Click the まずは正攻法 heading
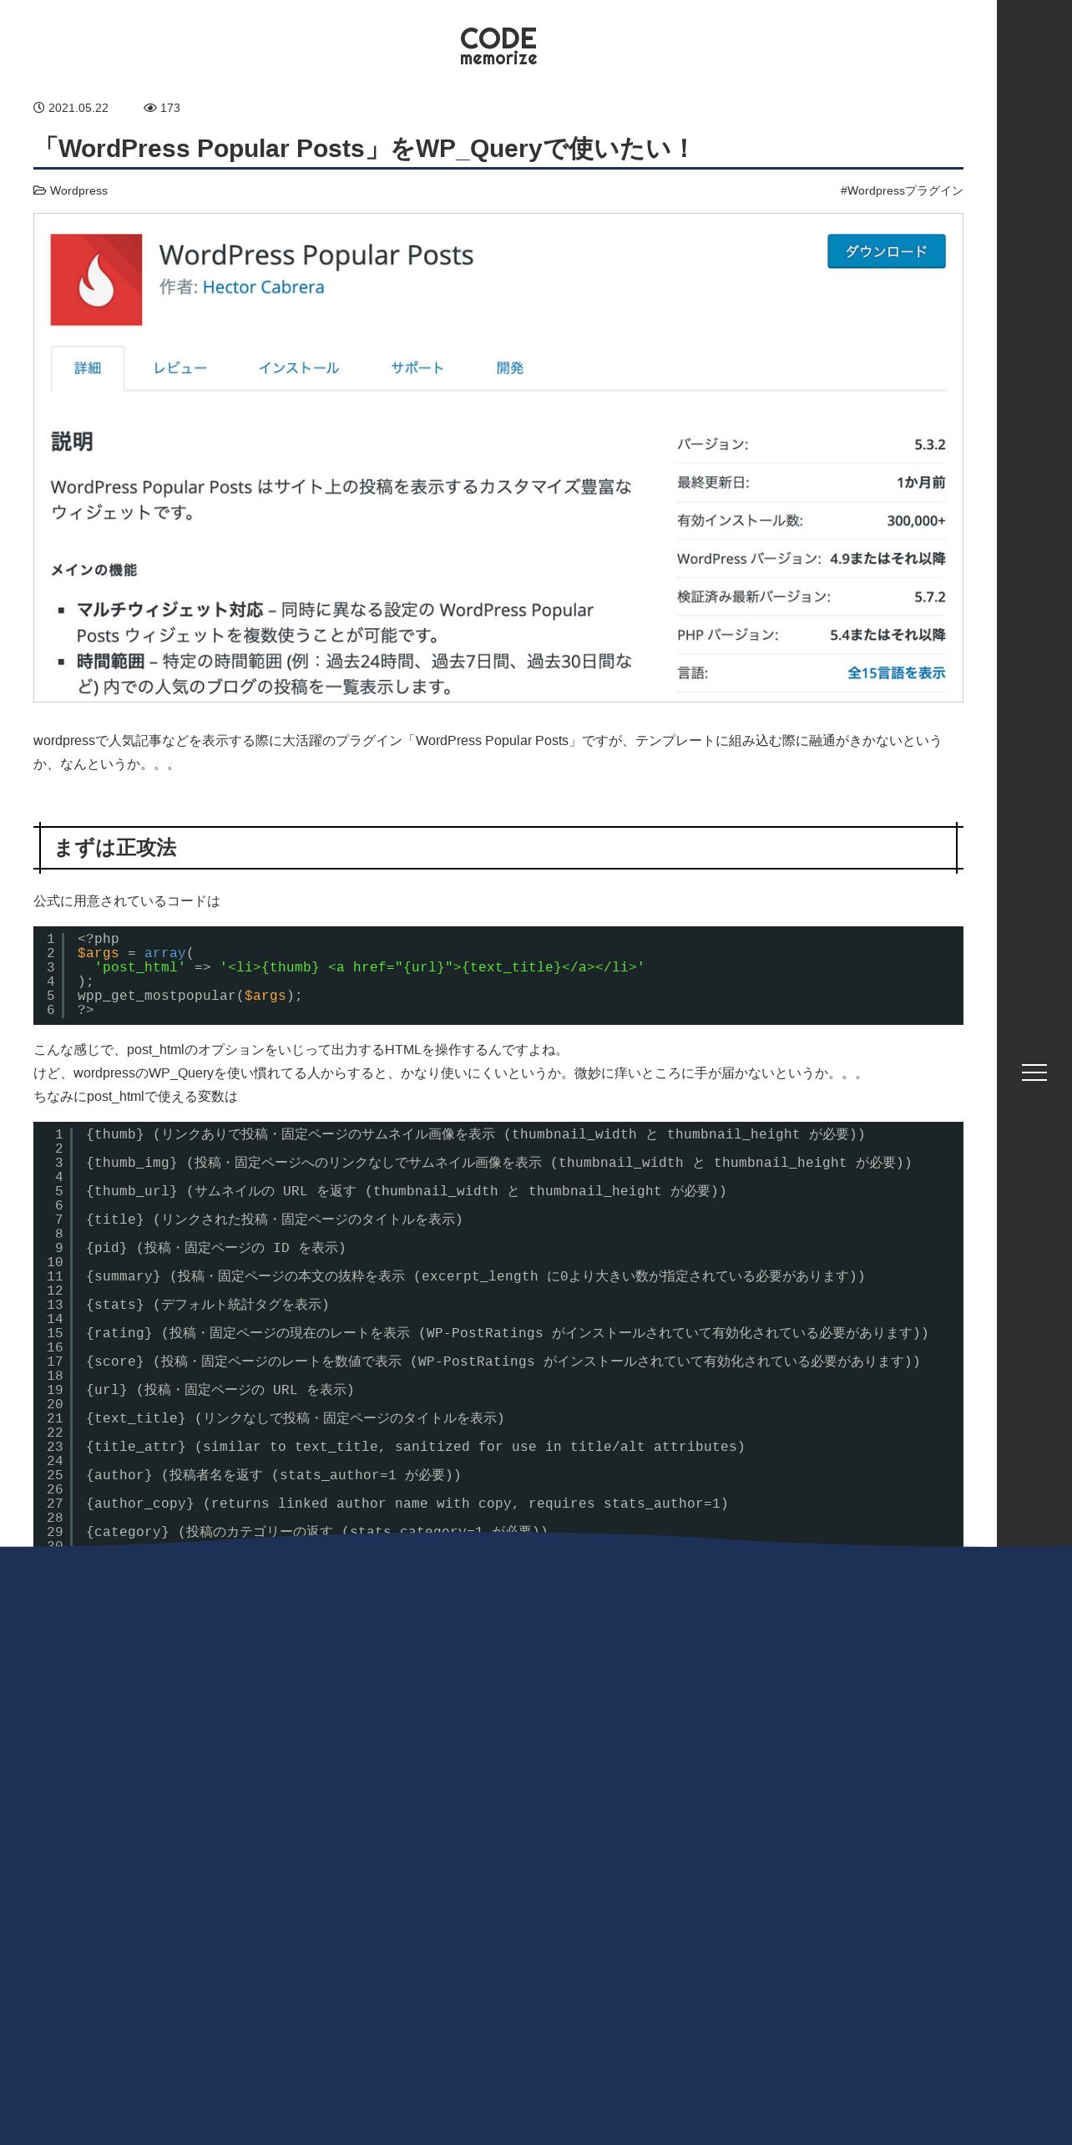Viewport: 1072px width, 2145px height. pos(115,848)
